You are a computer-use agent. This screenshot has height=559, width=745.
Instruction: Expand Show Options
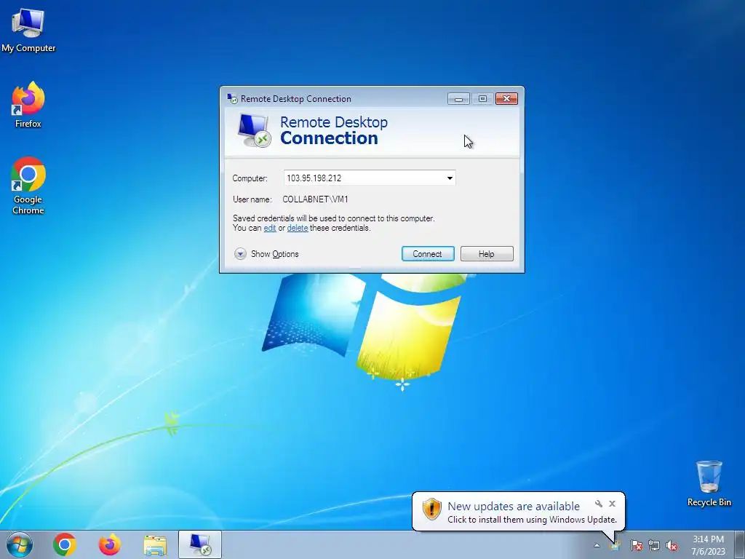[x=266, y=254]
